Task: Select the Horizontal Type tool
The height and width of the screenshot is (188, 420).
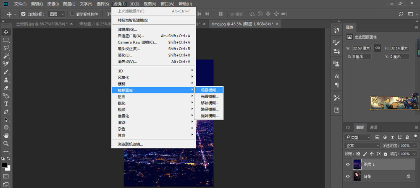Action: point(6,104)
